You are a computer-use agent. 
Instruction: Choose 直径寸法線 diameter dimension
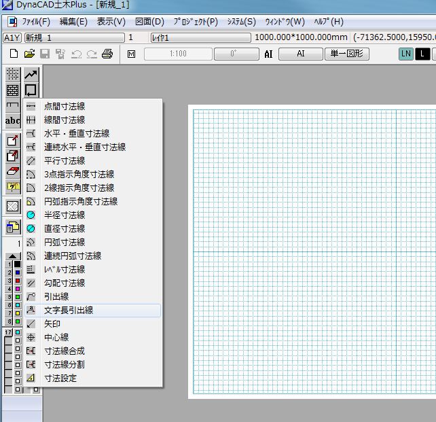coord(93,228)
